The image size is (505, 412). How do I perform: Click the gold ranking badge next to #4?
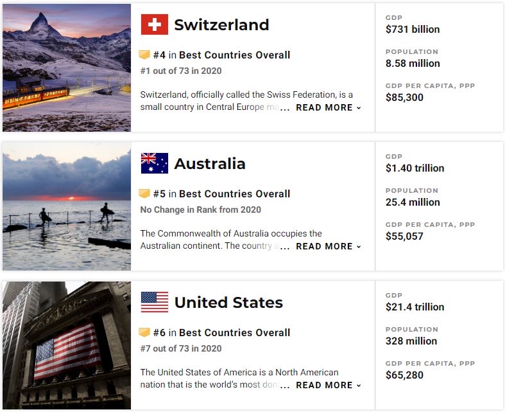click(144, 55)
